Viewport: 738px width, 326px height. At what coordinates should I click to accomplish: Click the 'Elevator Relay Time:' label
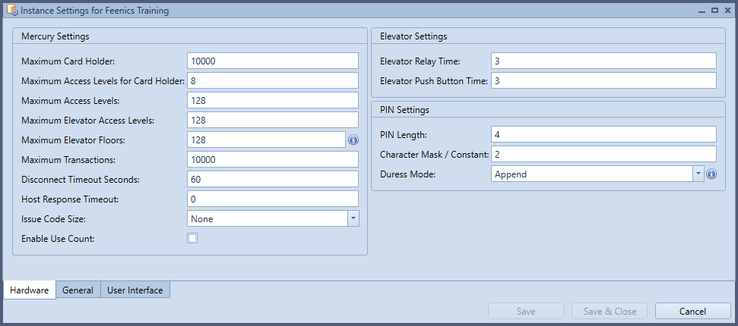coord(420,61)
